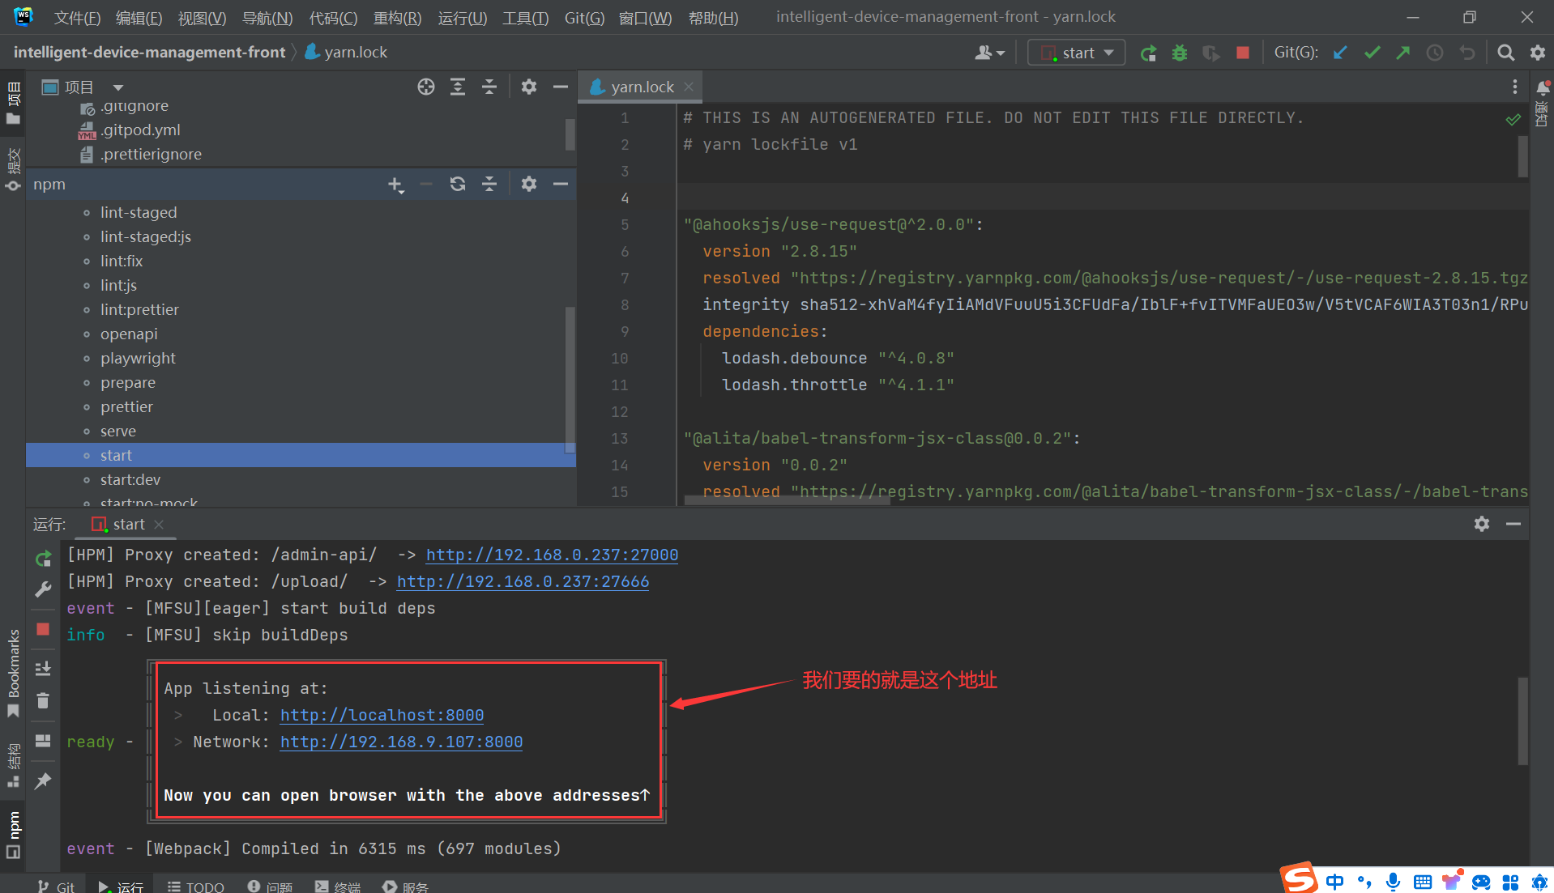Screen dimensions: 1554x893
Task: Open the 文件(F) menu
Action: 77,18
